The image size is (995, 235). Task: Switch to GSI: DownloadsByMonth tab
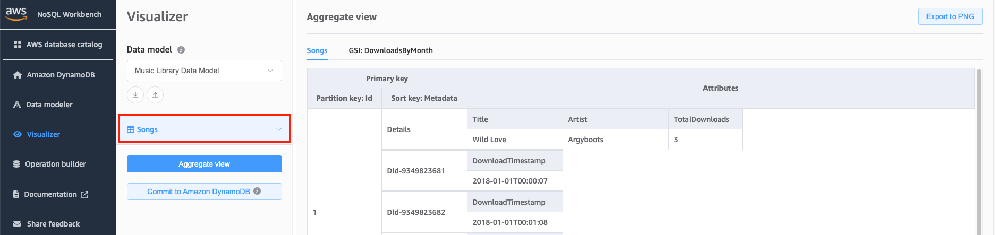point(390,50)
